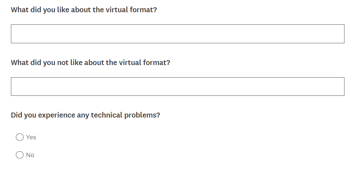Focus the second answer field for disliked aspects
Viewport: 361px width, 174px height.
point(177,87)
